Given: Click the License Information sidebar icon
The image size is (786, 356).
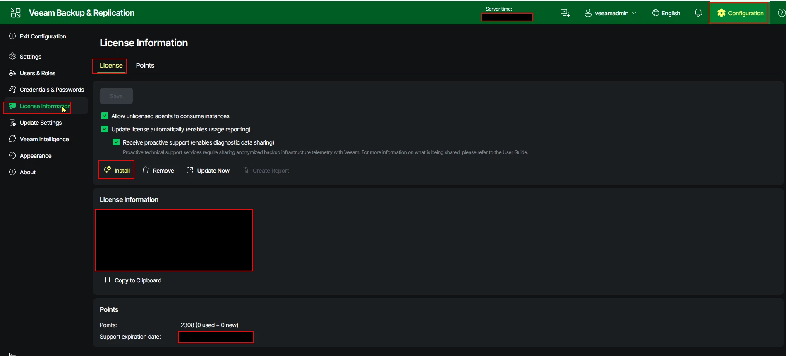Looking at the screenshot, I should (12, 106).
